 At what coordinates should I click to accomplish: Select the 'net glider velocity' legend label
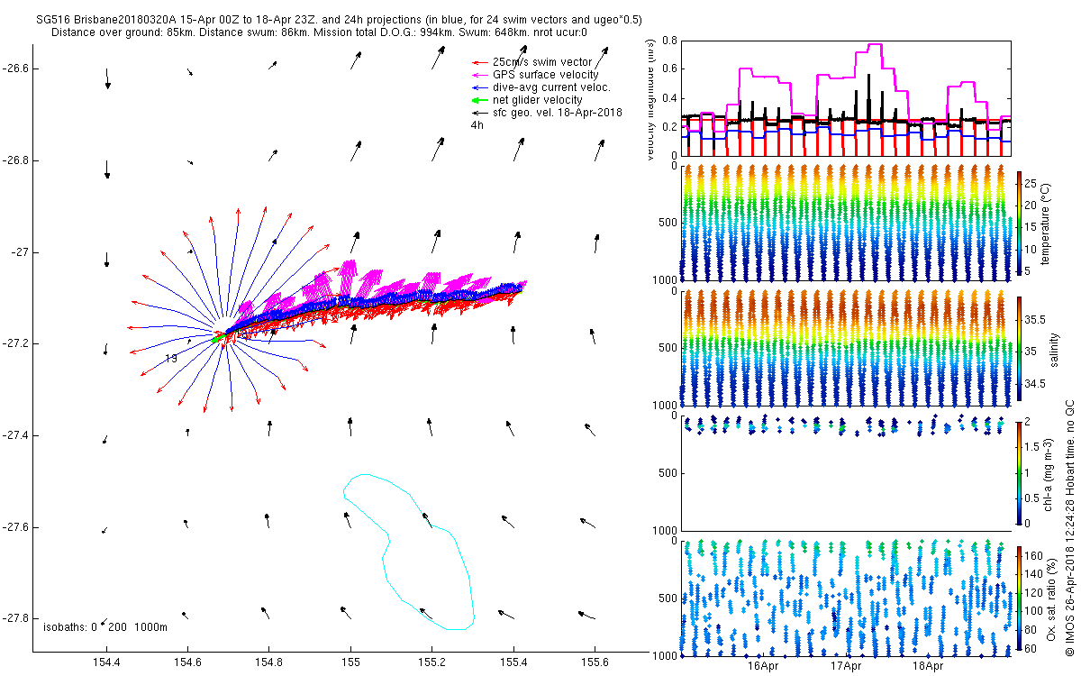[538, 99]
